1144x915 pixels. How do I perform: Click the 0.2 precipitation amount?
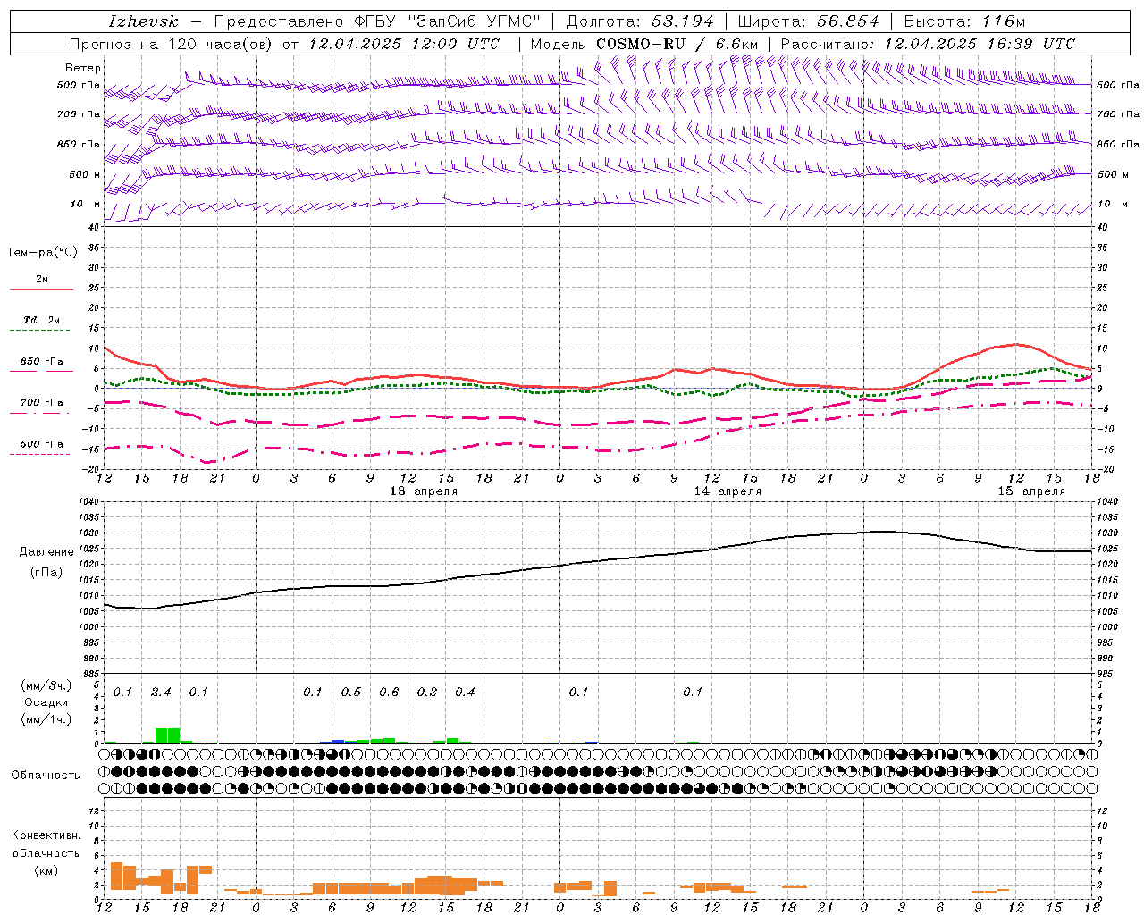click(427, 693)
